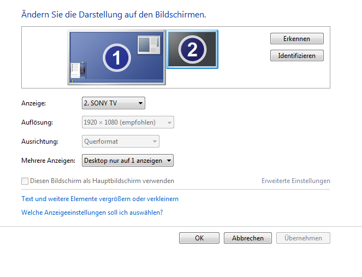Viewport: 362px width, 277px height.
Task: Select monitor 2 thumbnail
Action: 192,49
